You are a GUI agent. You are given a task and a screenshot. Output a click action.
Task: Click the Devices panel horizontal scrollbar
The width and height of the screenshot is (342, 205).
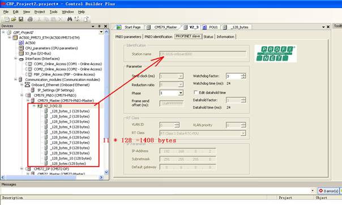tap(52, 177)
